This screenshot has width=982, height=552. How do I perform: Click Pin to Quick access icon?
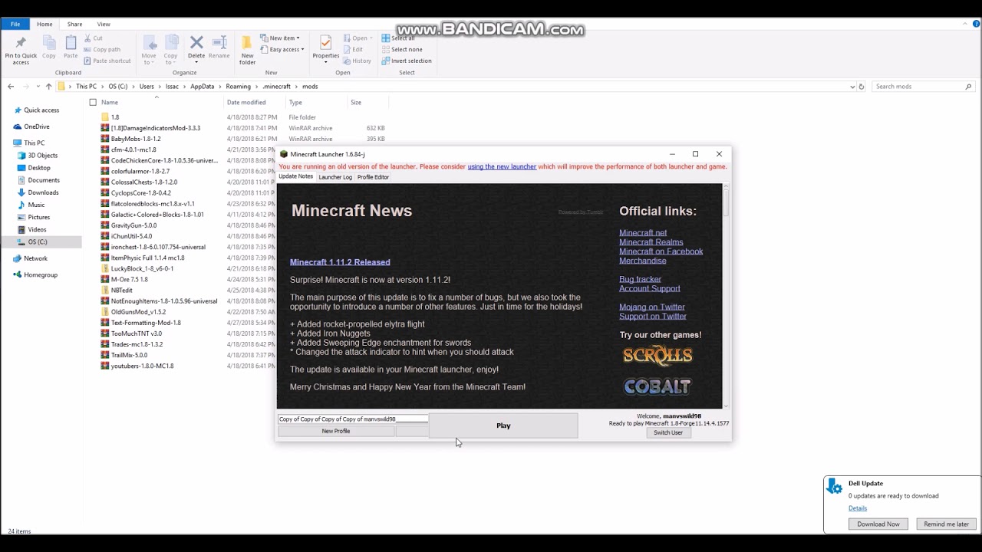tap(21, 43)
